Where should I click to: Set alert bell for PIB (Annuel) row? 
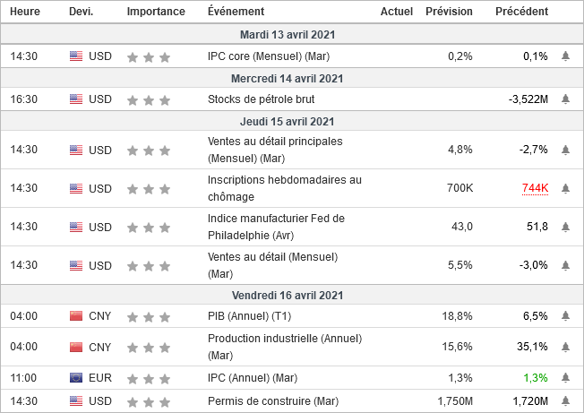click(565, 316)
